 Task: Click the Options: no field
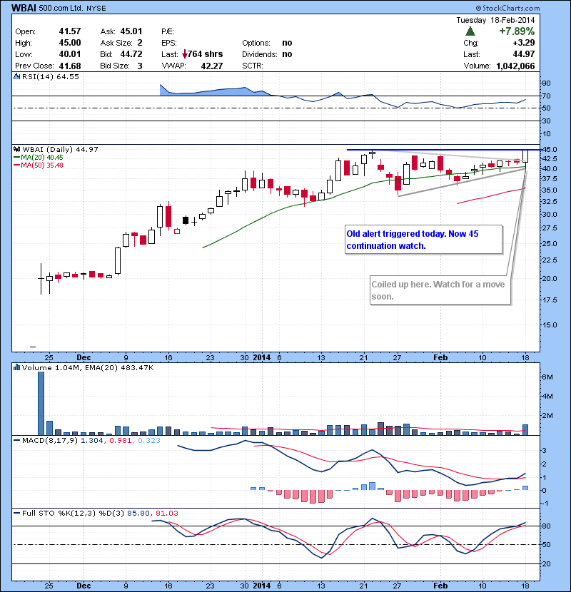point(267,43)
